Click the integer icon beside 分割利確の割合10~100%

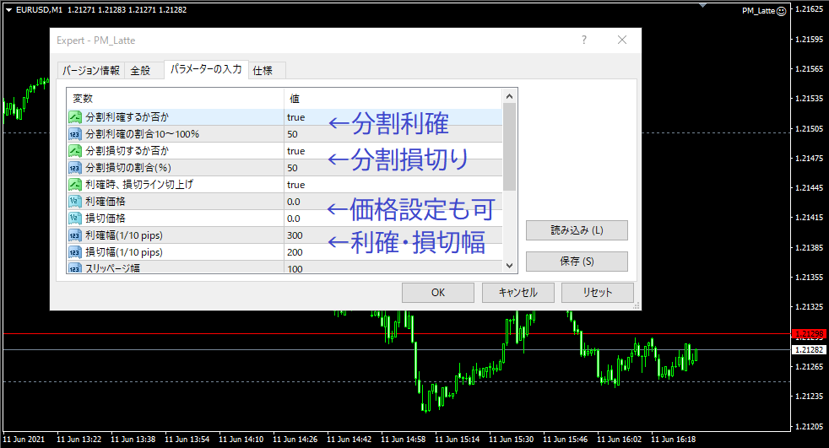[75, 134]
